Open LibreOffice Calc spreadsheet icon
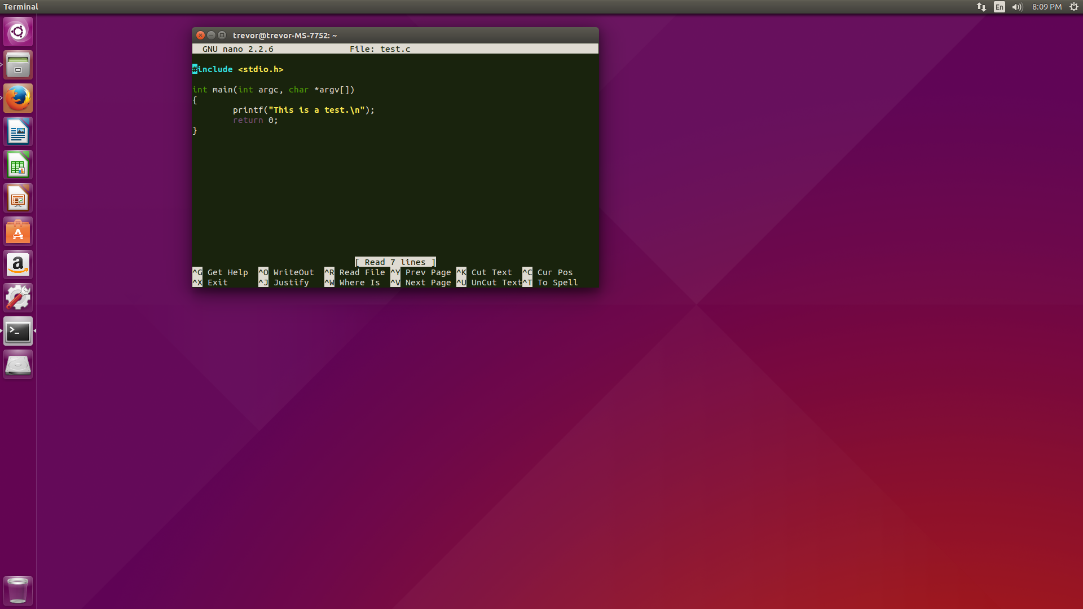This screenshot has height=609, width=1083. tap(18, 165)
